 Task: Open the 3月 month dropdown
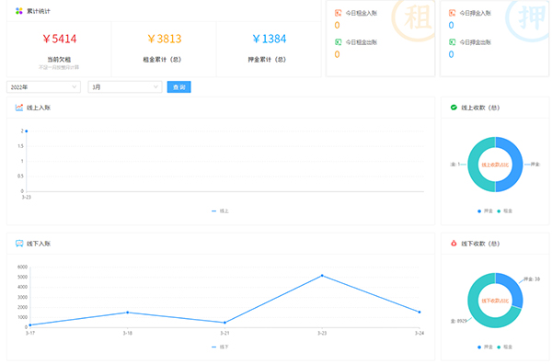tap(125, 87)
